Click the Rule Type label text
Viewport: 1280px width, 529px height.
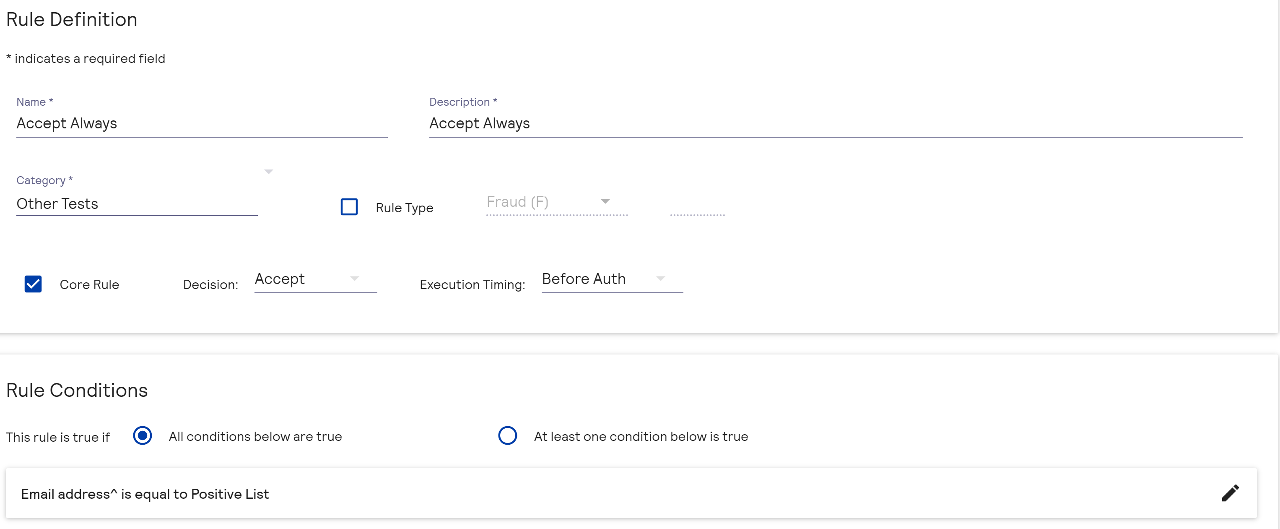[404, 208]
